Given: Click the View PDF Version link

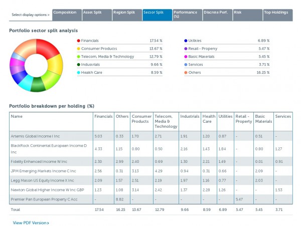Looking at the screenshot, I should [x=31, y=222].
